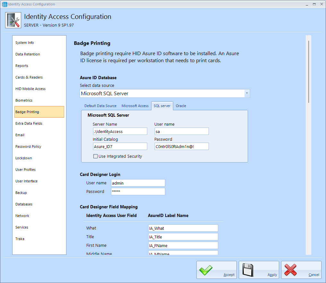Switch to the Oracle tab
Image resolution: width=326 pixels, height=283 pixels.
[181, 106]
